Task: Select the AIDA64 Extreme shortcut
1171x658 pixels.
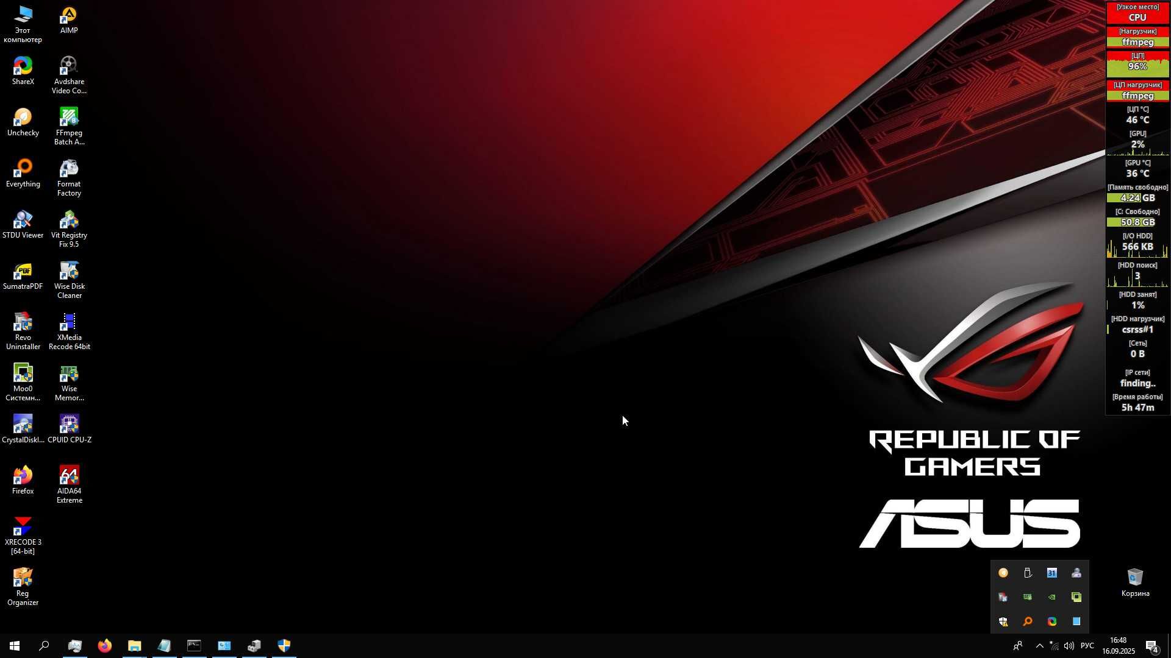Action: pos(69,485)
